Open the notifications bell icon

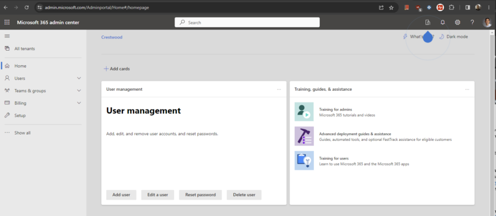coord(443,23)
